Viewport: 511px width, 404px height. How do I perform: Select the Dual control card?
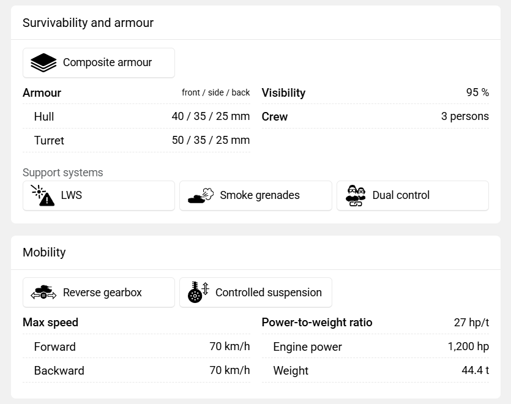[412, 196]
